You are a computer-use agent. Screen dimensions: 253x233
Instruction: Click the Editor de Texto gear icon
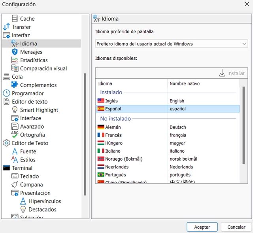click(6, 143)
